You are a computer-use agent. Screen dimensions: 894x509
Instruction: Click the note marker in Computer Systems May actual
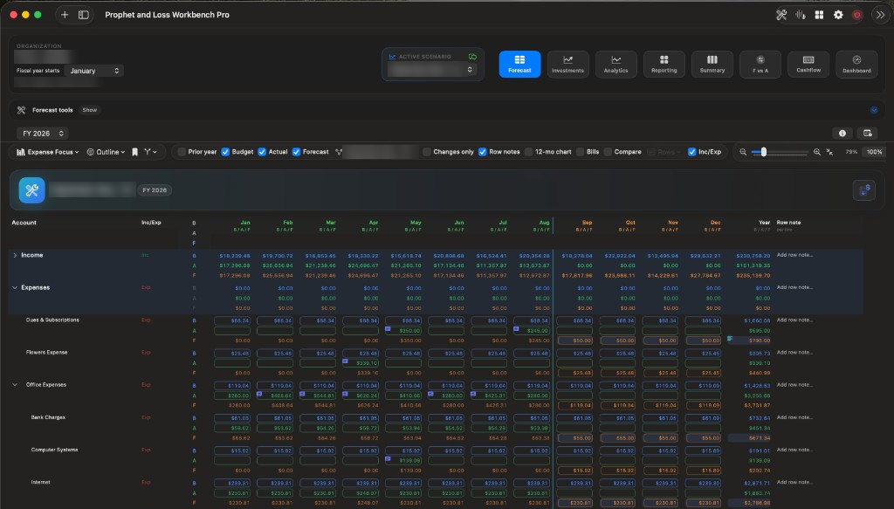(x=388, y=459)
